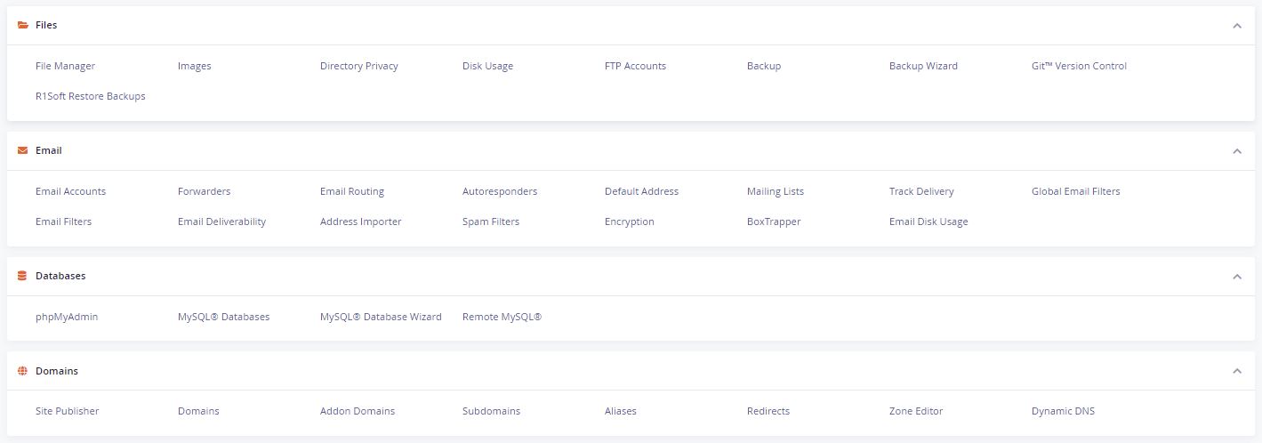
Task: Go to Subdomains
Action: pos(491,411)
